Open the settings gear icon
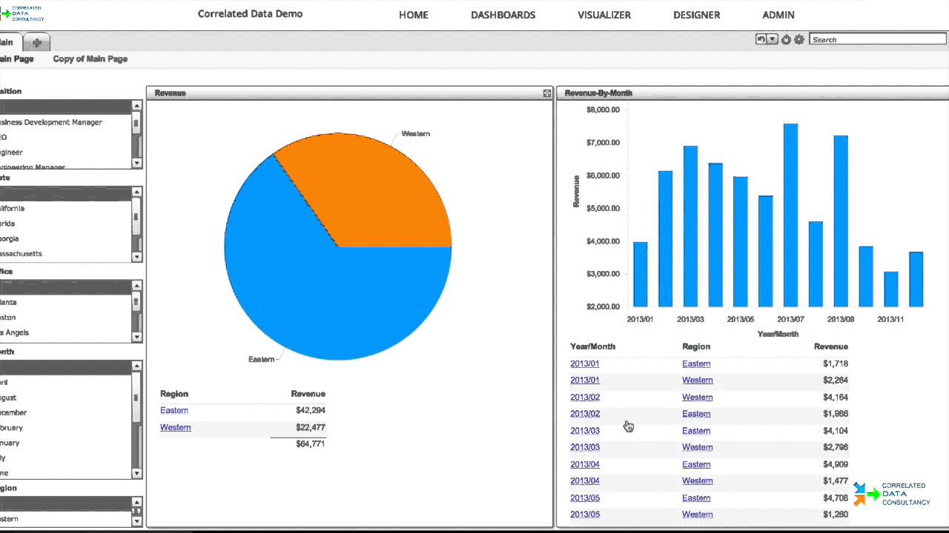Viewport: 949px width, 533px height. 798,39
